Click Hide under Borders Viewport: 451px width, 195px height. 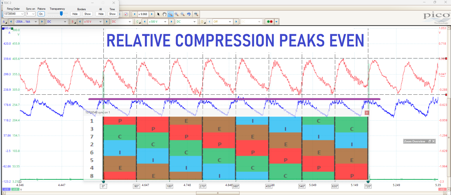75,14
